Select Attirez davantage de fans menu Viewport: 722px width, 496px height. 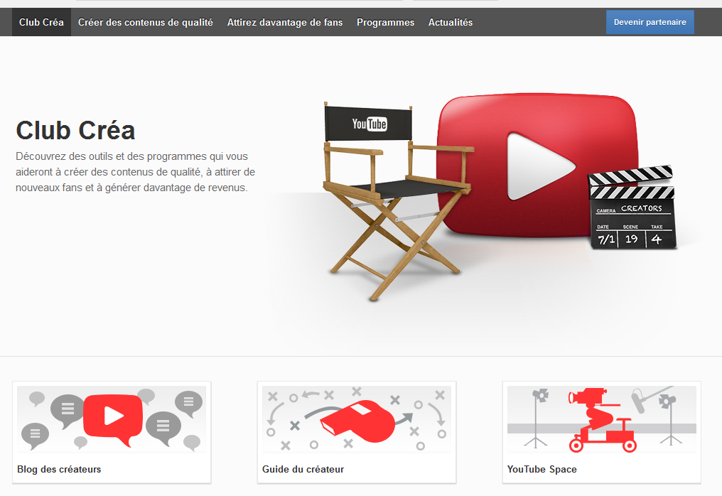click(285, 22)
